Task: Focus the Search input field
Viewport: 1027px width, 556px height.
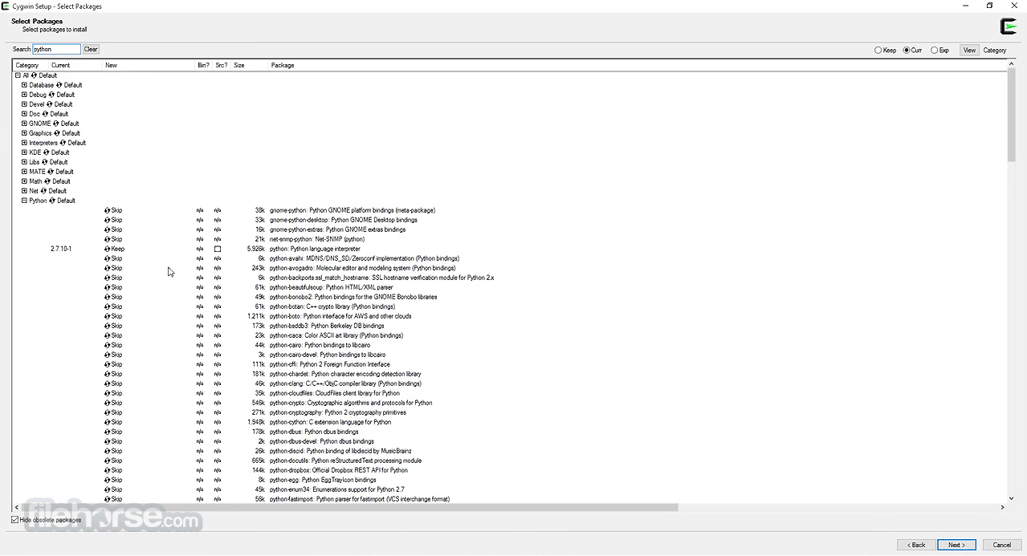Action: coord(56,50)
